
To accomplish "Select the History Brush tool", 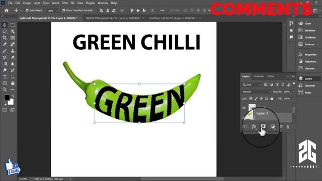I will coord(5,57).
